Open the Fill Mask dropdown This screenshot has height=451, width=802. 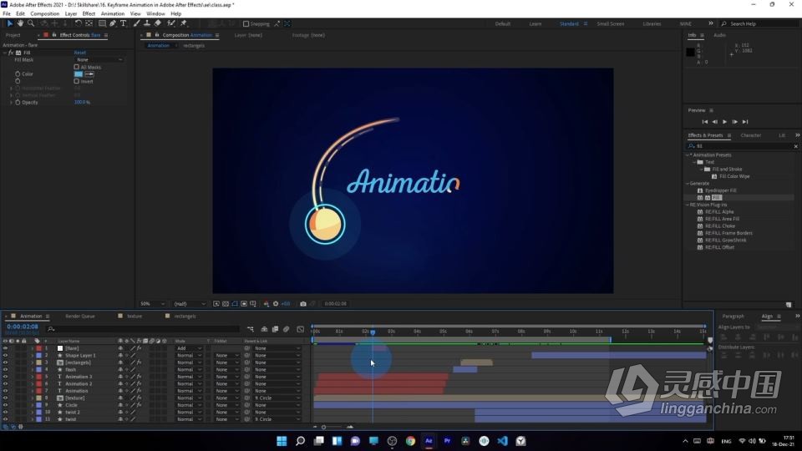99,60
